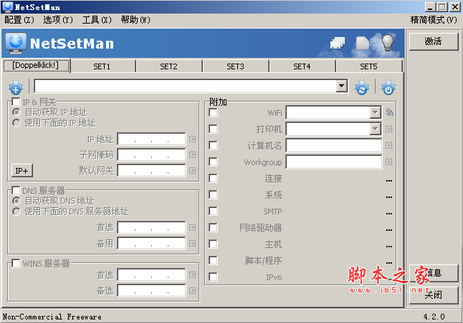Screen dimensions: 463x323
Task: Click the 4.2.0 version number text
Action: click(434, 317)
